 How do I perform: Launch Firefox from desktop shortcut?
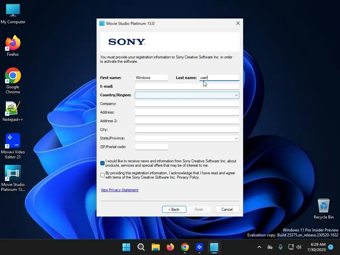point(13,46)
